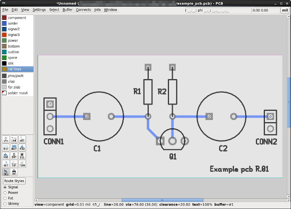Select the TEXT tool
Screen dimensions: 291x209
[x=6, y=147]
